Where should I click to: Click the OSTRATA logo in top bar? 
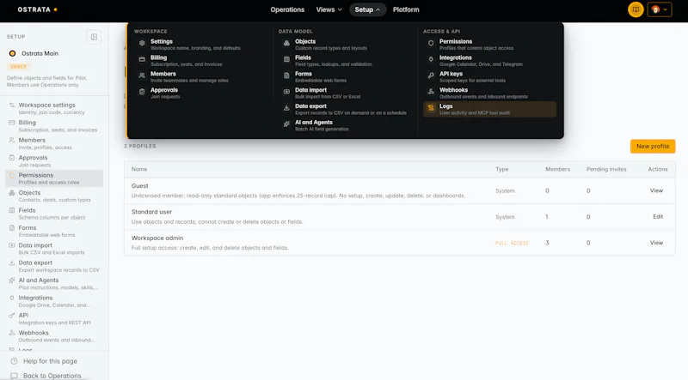[37, 9]
